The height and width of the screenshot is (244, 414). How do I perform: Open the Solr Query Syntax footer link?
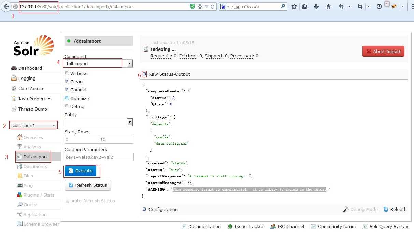[x=385, y=226]
